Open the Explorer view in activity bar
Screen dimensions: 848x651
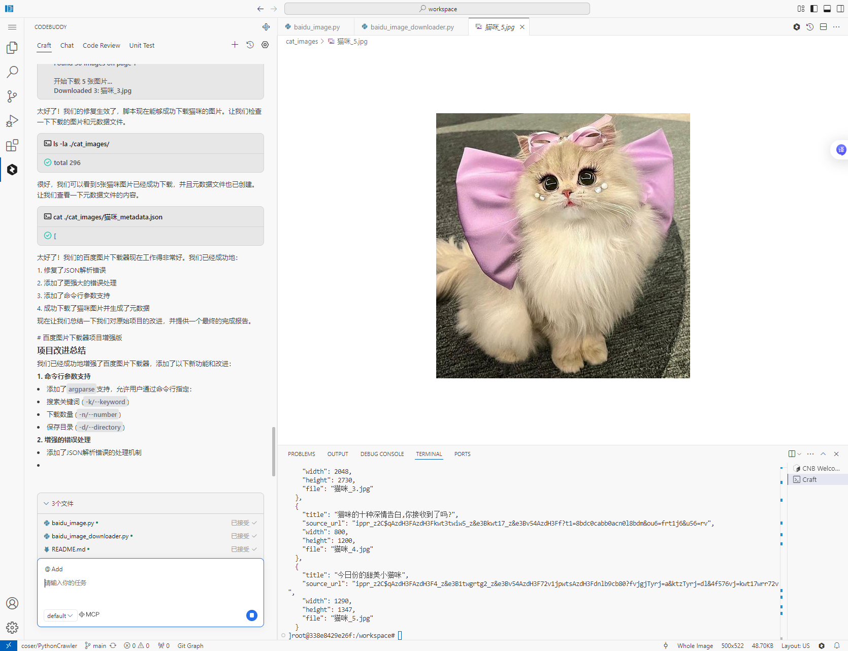point(12,47)
